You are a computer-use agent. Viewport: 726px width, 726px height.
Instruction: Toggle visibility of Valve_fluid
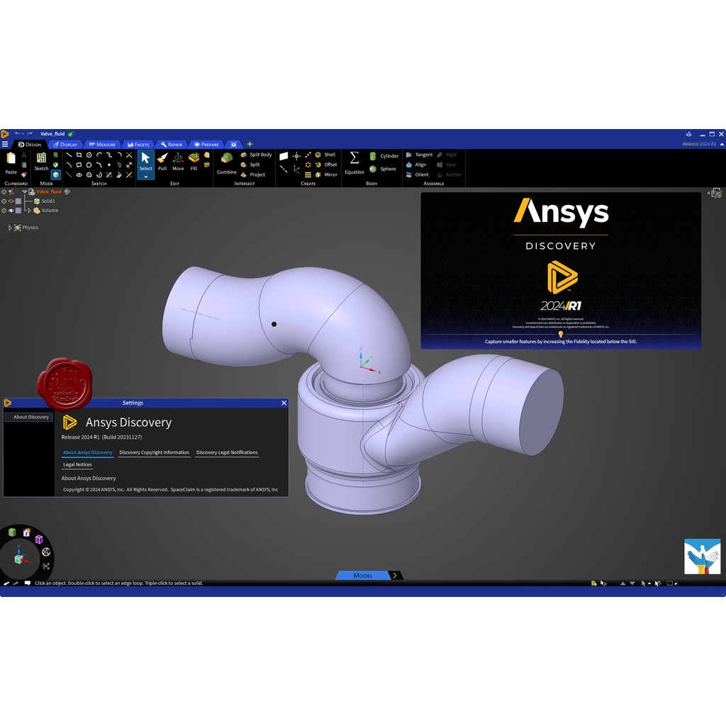click(11, 191)
